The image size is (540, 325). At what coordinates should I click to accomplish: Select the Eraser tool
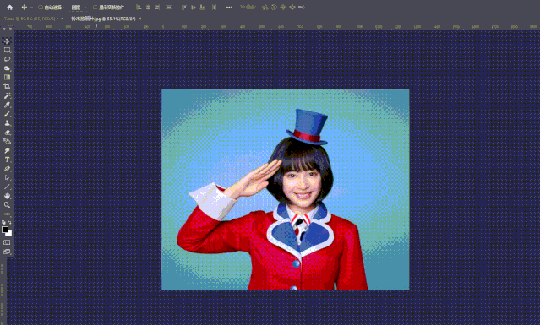pyautogui.click(x=7, y=133)
